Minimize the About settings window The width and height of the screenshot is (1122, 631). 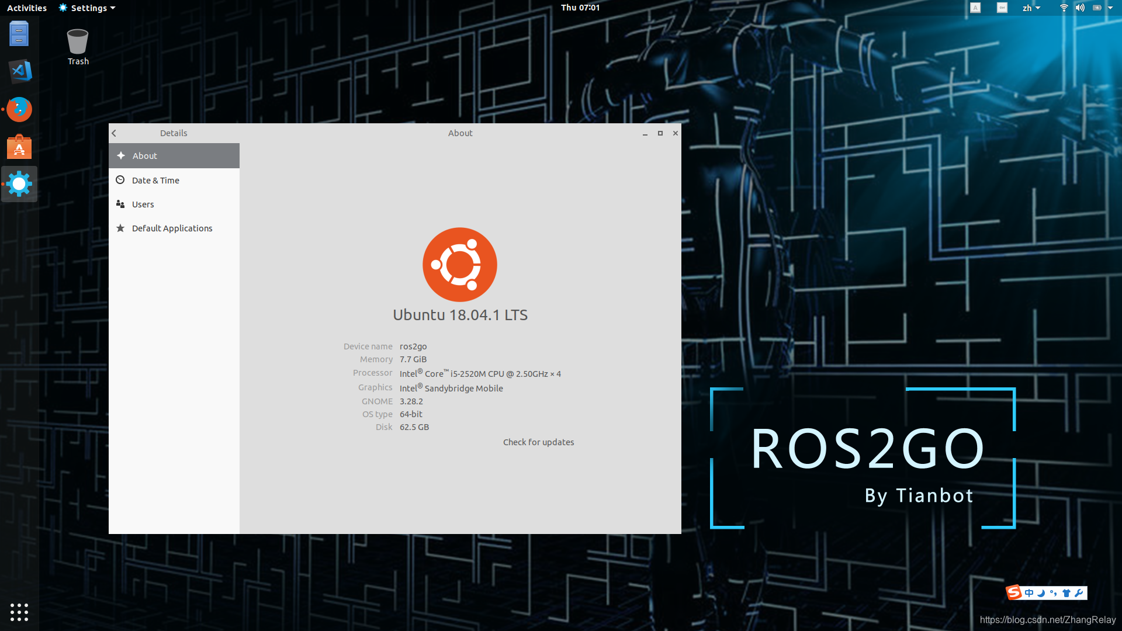click(x=645, y=134)
